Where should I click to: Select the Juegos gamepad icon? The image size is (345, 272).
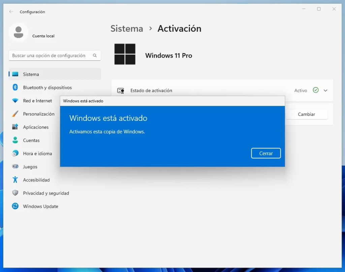point(15,166)
